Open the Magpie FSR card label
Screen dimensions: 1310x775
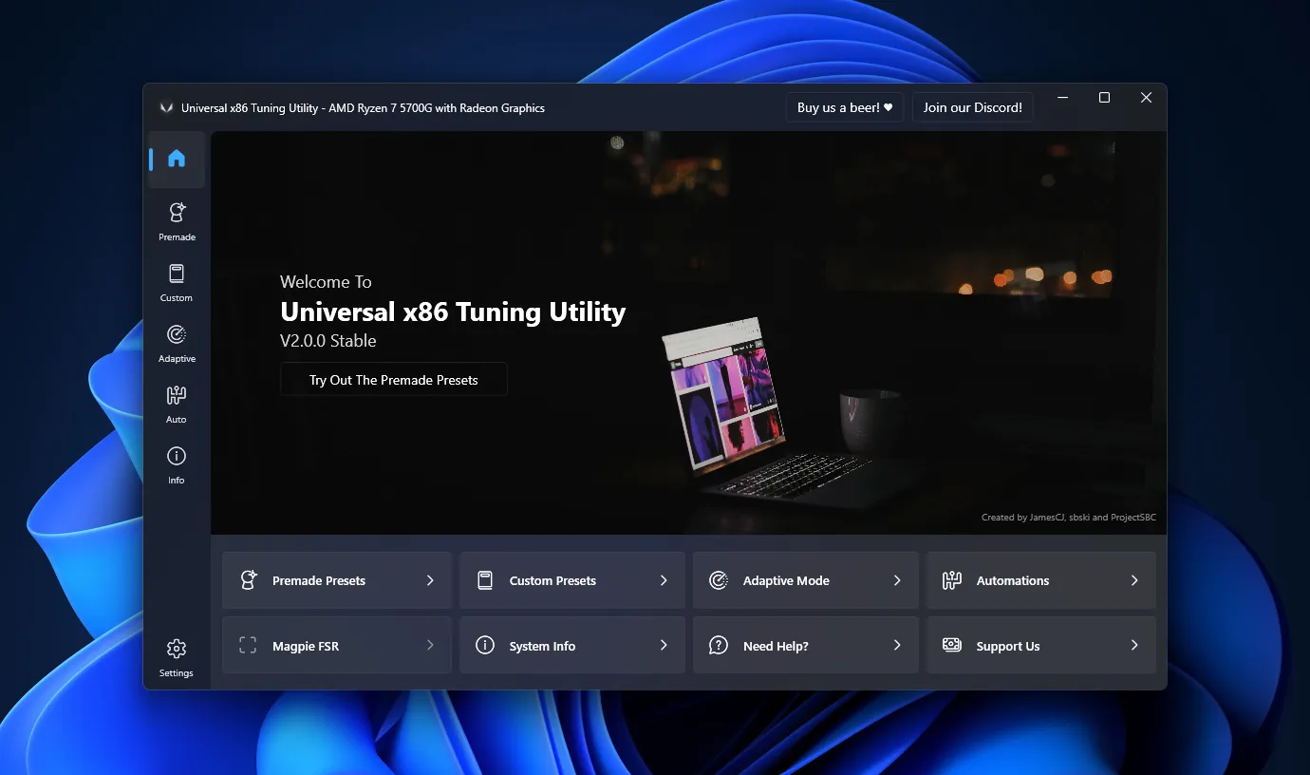(306, 647)
